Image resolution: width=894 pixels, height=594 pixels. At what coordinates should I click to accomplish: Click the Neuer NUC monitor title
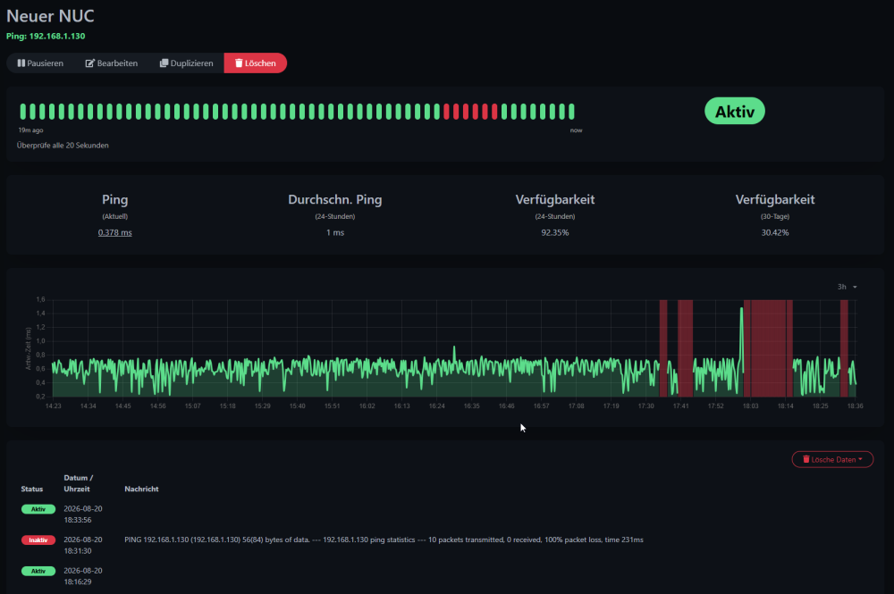pyautogui.click(x=50, y=16)
